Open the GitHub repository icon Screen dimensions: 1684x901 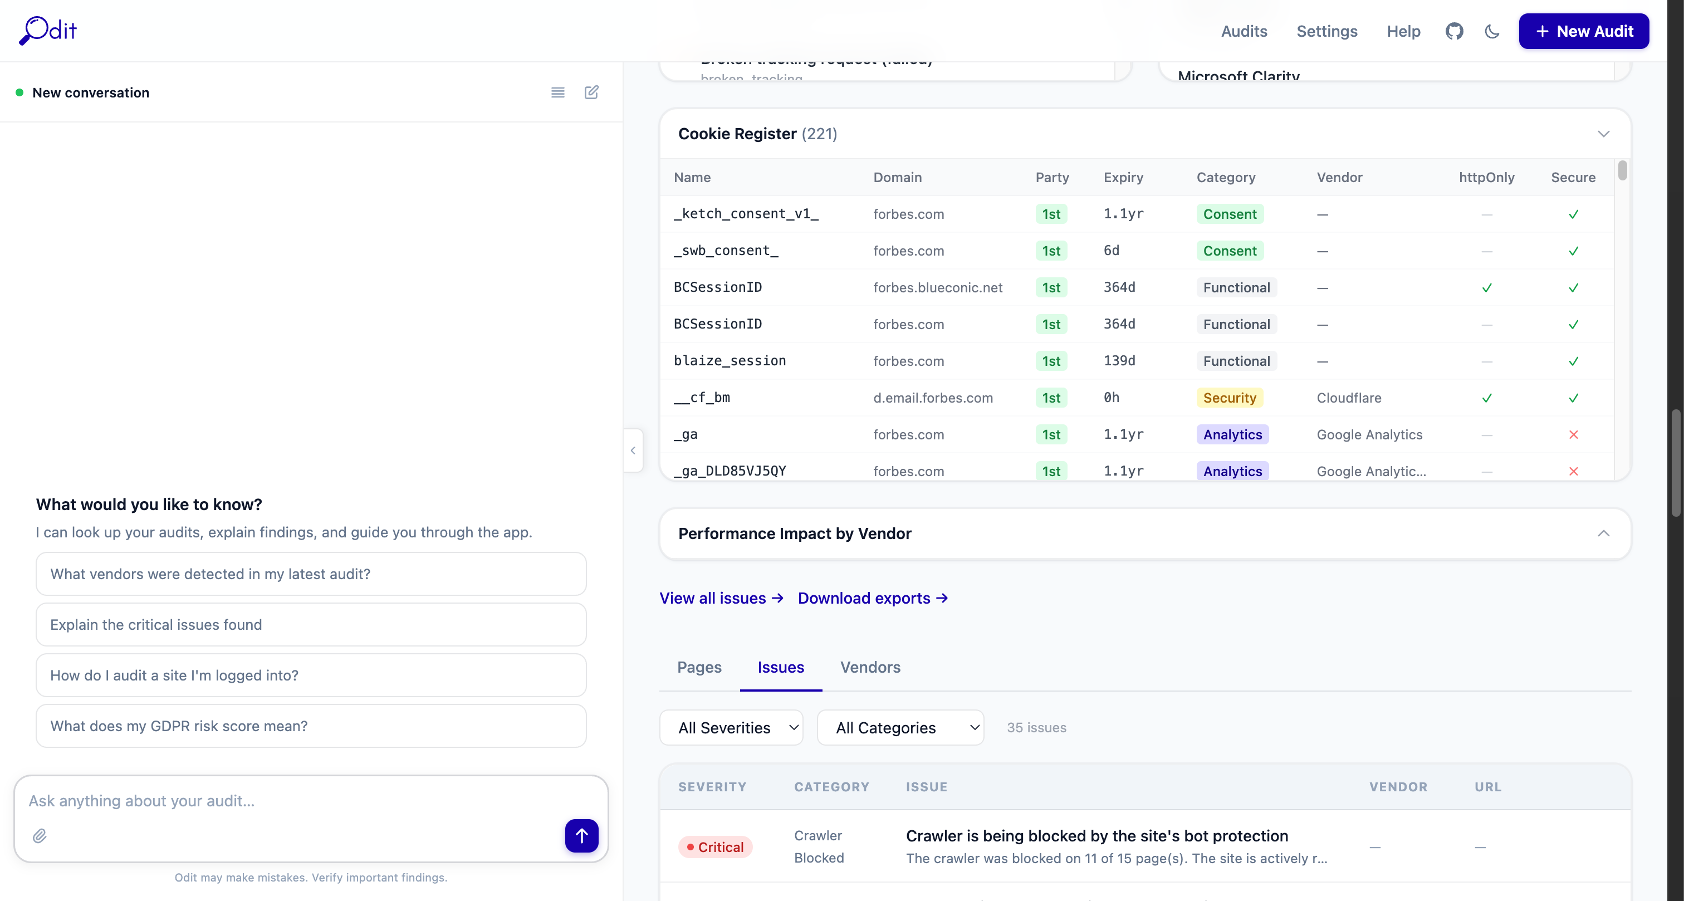tap(1455, 31)
